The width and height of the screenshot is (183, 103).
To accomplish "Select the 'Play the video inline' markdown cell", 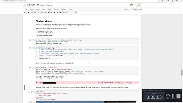I will 82,87.
